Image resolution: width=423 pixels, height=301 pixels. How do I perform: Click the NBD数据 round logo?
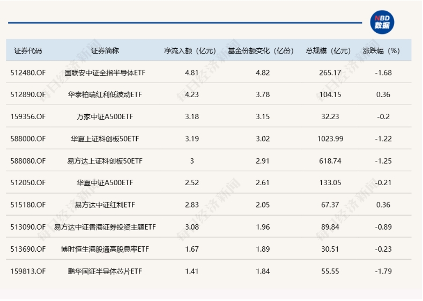(382, 22)
